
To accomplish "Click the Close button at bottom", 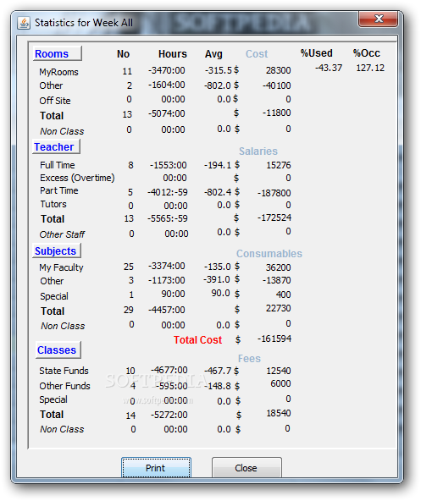I will pos(247,468).
